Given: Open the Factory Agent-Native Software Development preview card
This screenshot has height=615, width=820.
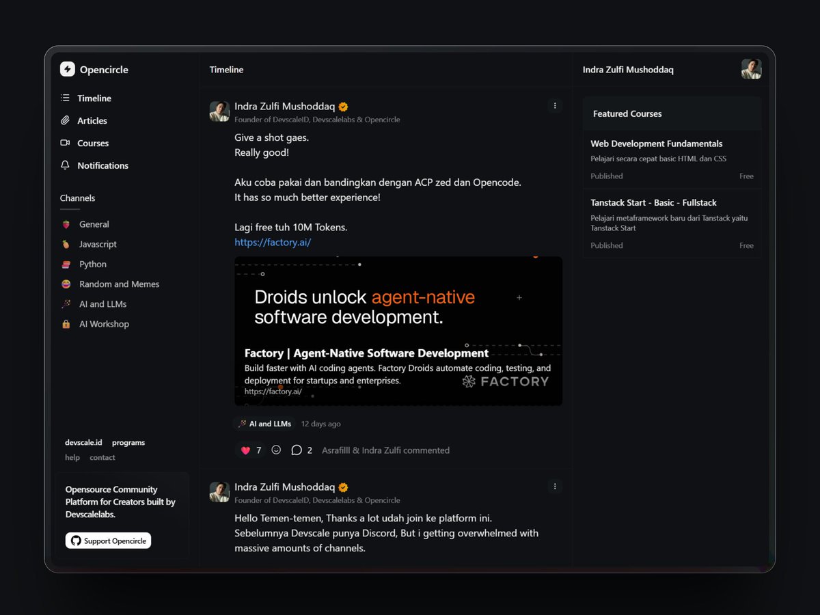Looking at the screenshot, I should pos(398,331).
